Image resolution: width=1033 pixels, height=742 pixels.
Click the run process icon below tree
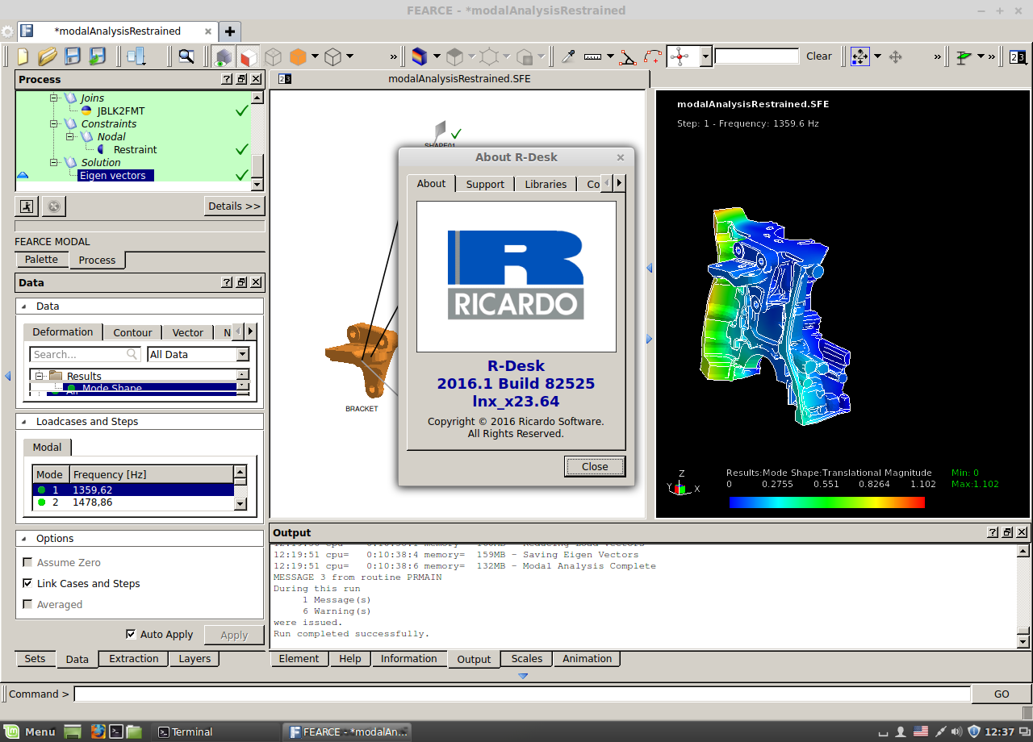(27, 206)
